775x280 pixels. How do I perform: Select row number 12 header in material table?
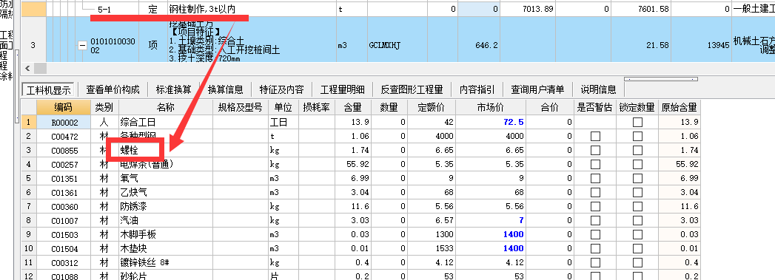(29, 276)
